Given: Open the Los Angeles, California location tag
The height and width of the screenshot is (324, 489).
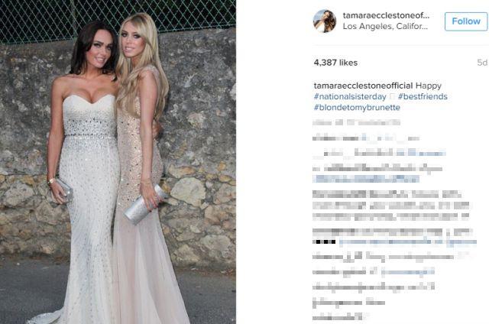Looking at the screenshot, I should tap(385, 26).
